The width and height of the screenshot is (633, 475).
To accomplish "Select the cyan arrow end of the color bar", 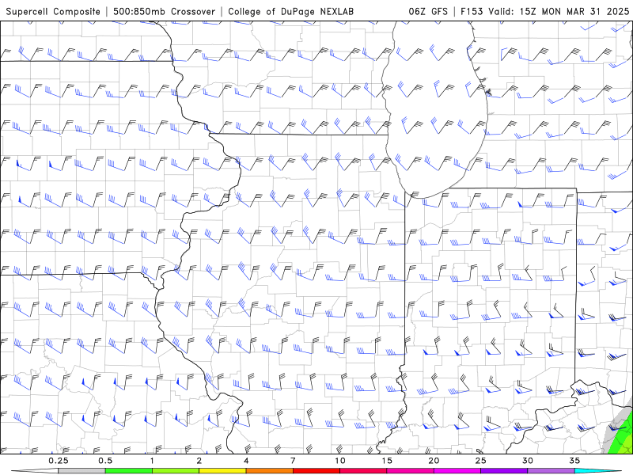I will click(x=598, y=471).
